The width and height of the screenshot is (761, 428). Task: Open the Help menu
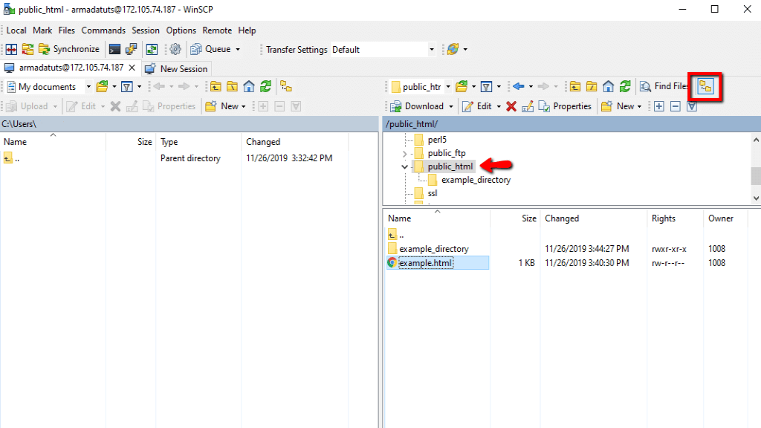[247, 30]
